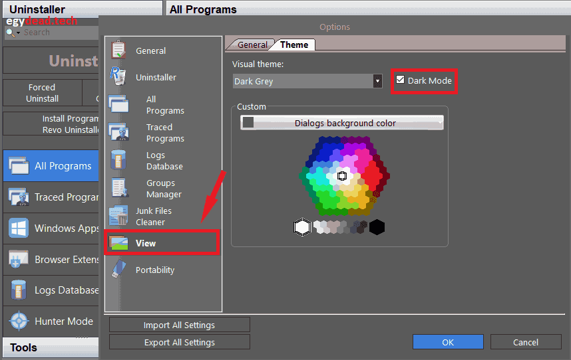Select the Portability USB icon
Screen dimensions: 571x360
point(119,270)
